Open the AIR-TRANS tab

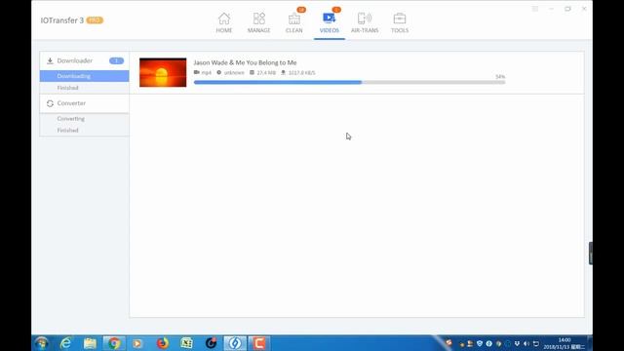pyautogui.click(x=365, y=22)
